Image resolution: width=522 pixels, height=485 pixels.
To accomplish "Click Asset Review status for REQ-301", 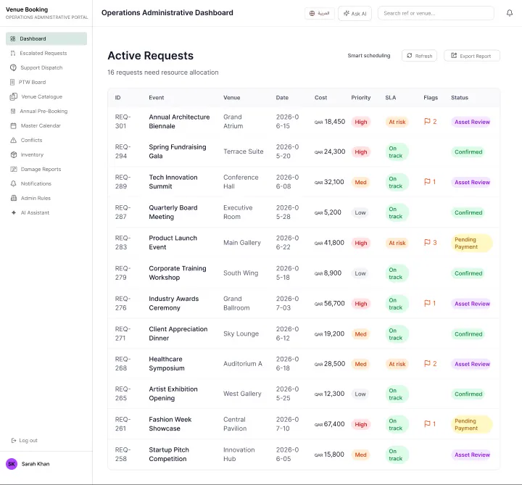I will pos(472,122).
